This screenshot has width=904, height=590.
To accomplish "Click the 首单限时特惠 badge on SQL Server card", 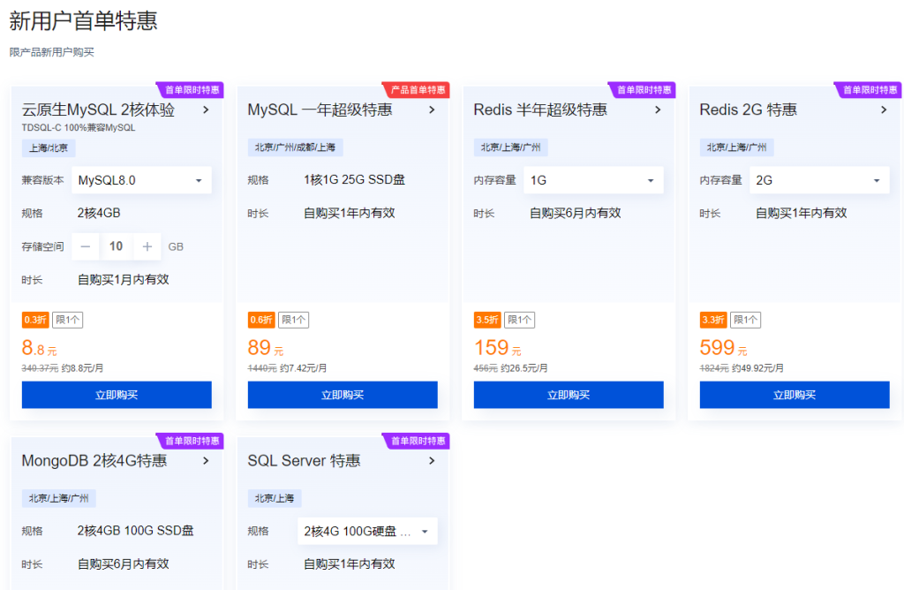I will point(417,441).
